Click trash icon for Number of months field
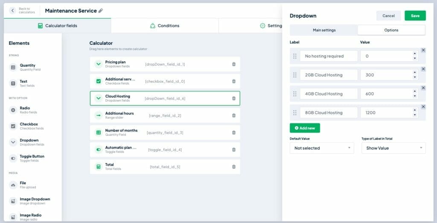 tap(233, 132)
